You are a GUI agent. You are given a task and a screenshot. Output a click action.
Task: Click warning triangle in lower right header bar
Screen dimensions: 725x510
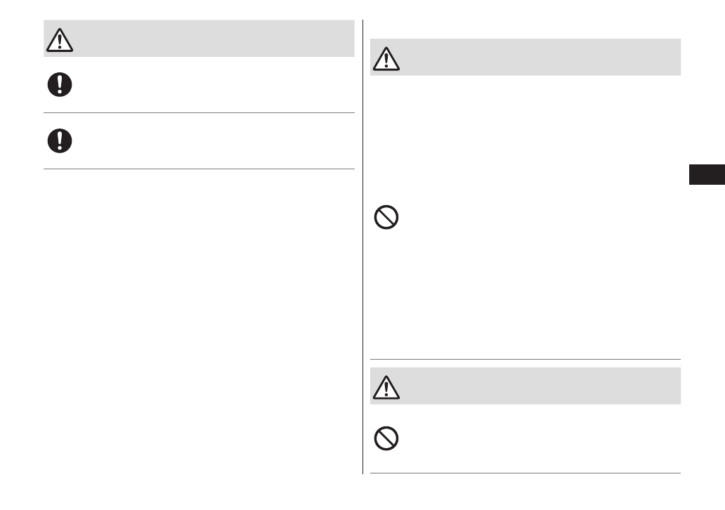pos(386,388)
